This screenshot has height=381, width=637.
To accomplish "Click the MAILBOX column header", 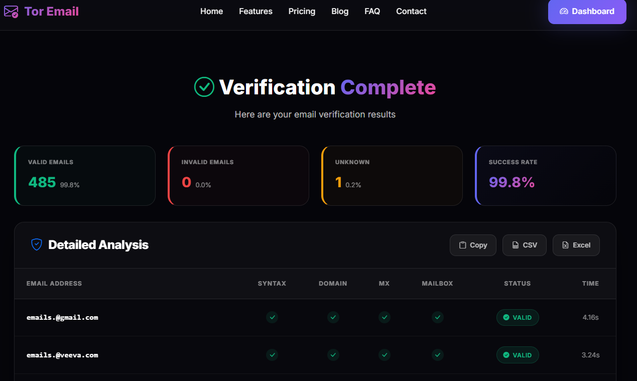I will (437, 284).
